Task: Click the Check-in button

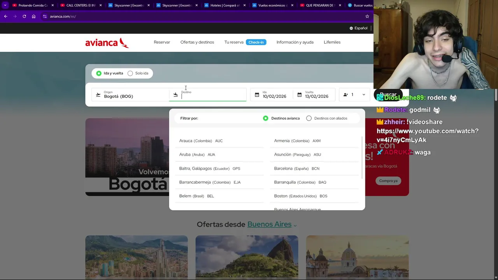Action: click(256, 42)
